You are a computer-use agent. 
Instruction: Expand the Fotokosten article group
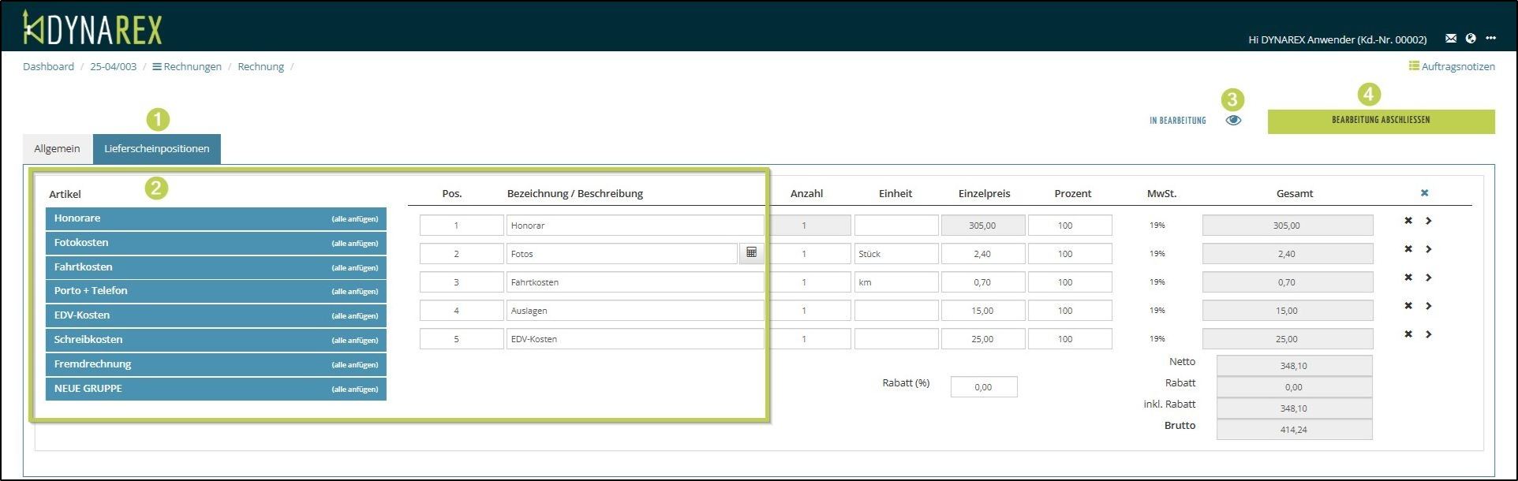pos(81,243)
